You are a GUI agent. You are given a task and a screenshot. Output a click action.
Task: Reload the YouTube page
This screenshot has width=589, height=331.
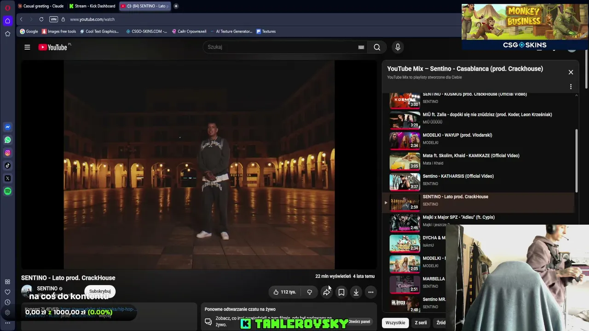click(x=41, y=19)
